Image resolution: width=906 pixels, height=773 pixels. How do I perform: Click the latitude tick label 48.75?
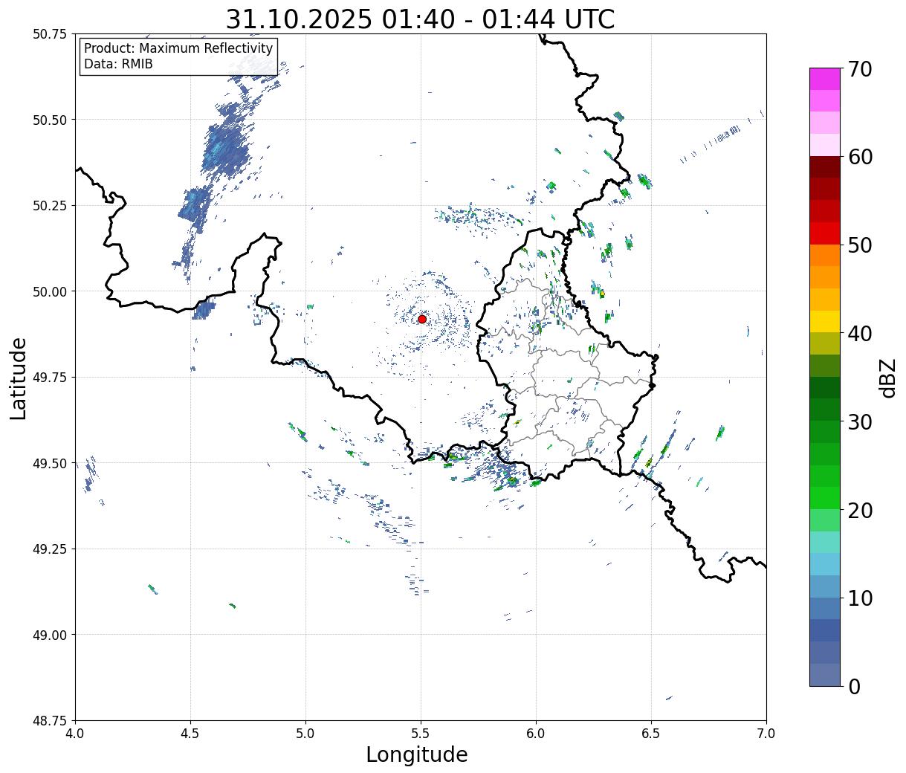[50, 720]
